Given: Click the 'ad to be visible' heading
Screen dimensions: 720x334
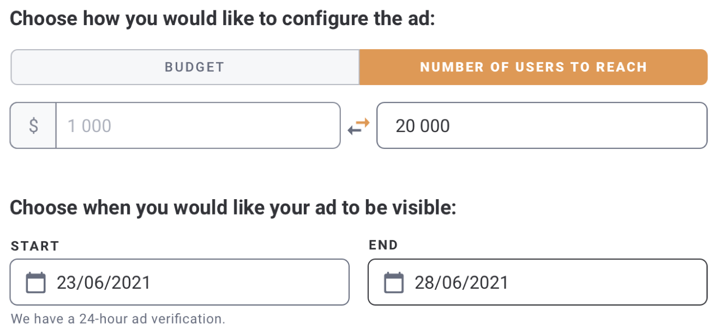Looking at the screenshot, I should 233,207.
